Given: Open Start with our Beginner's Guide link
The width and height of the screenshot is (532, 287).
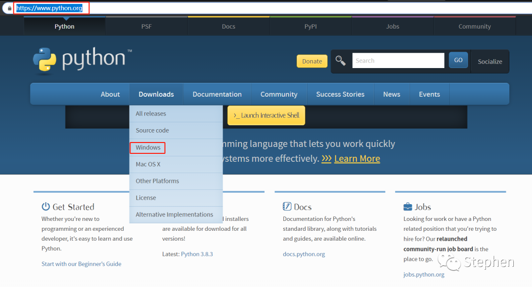Looking at the screenshot, I should [x=81, y=264].
